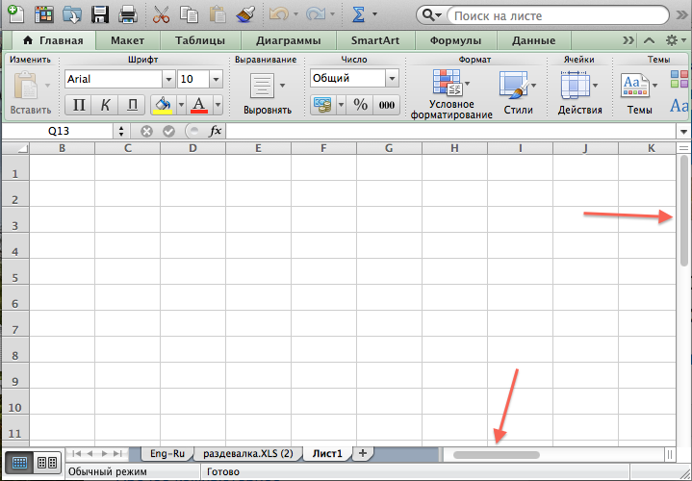The width and height of the screenshot is (692, 481).
Task: Show hidden ribbon tabs via chevrons
Action: tap(628, 40)
